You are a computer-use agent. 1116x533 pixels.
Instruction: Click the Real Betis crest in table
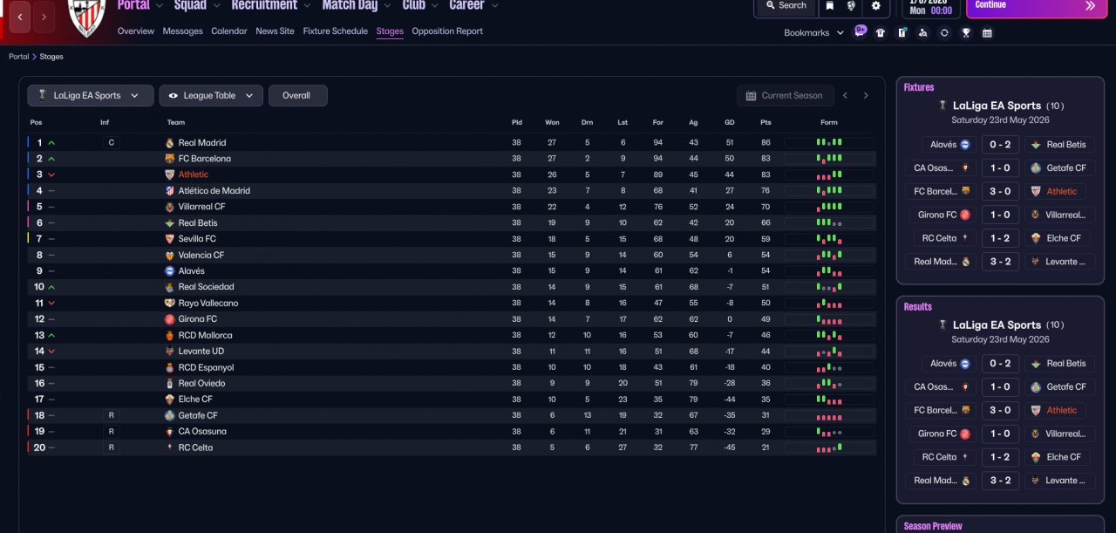click(x=170, y=223)
